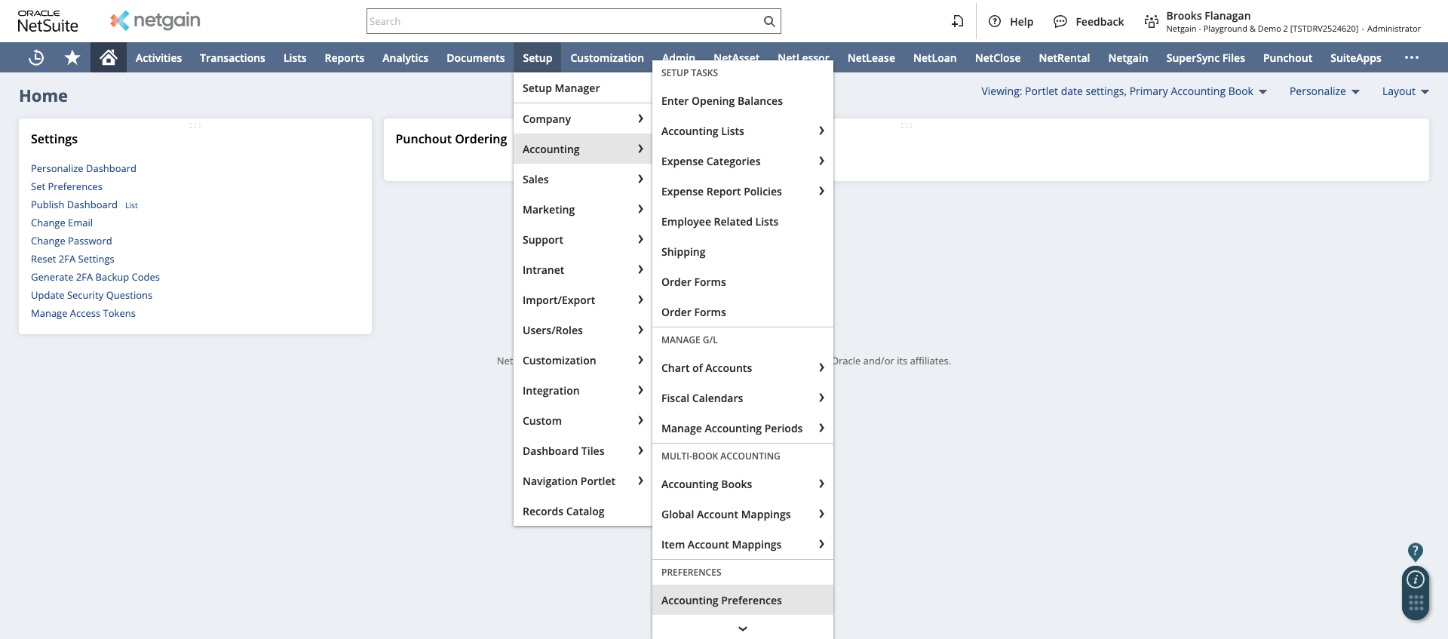Go to the Home house icon
Viewport: 1448px width, 639px height.
[109, 57]
